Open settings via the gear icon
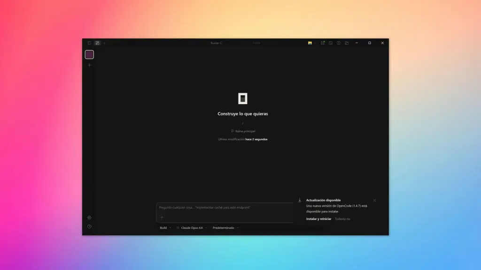The width and height of the screenshot is (481, 270). tap(89, 217)
